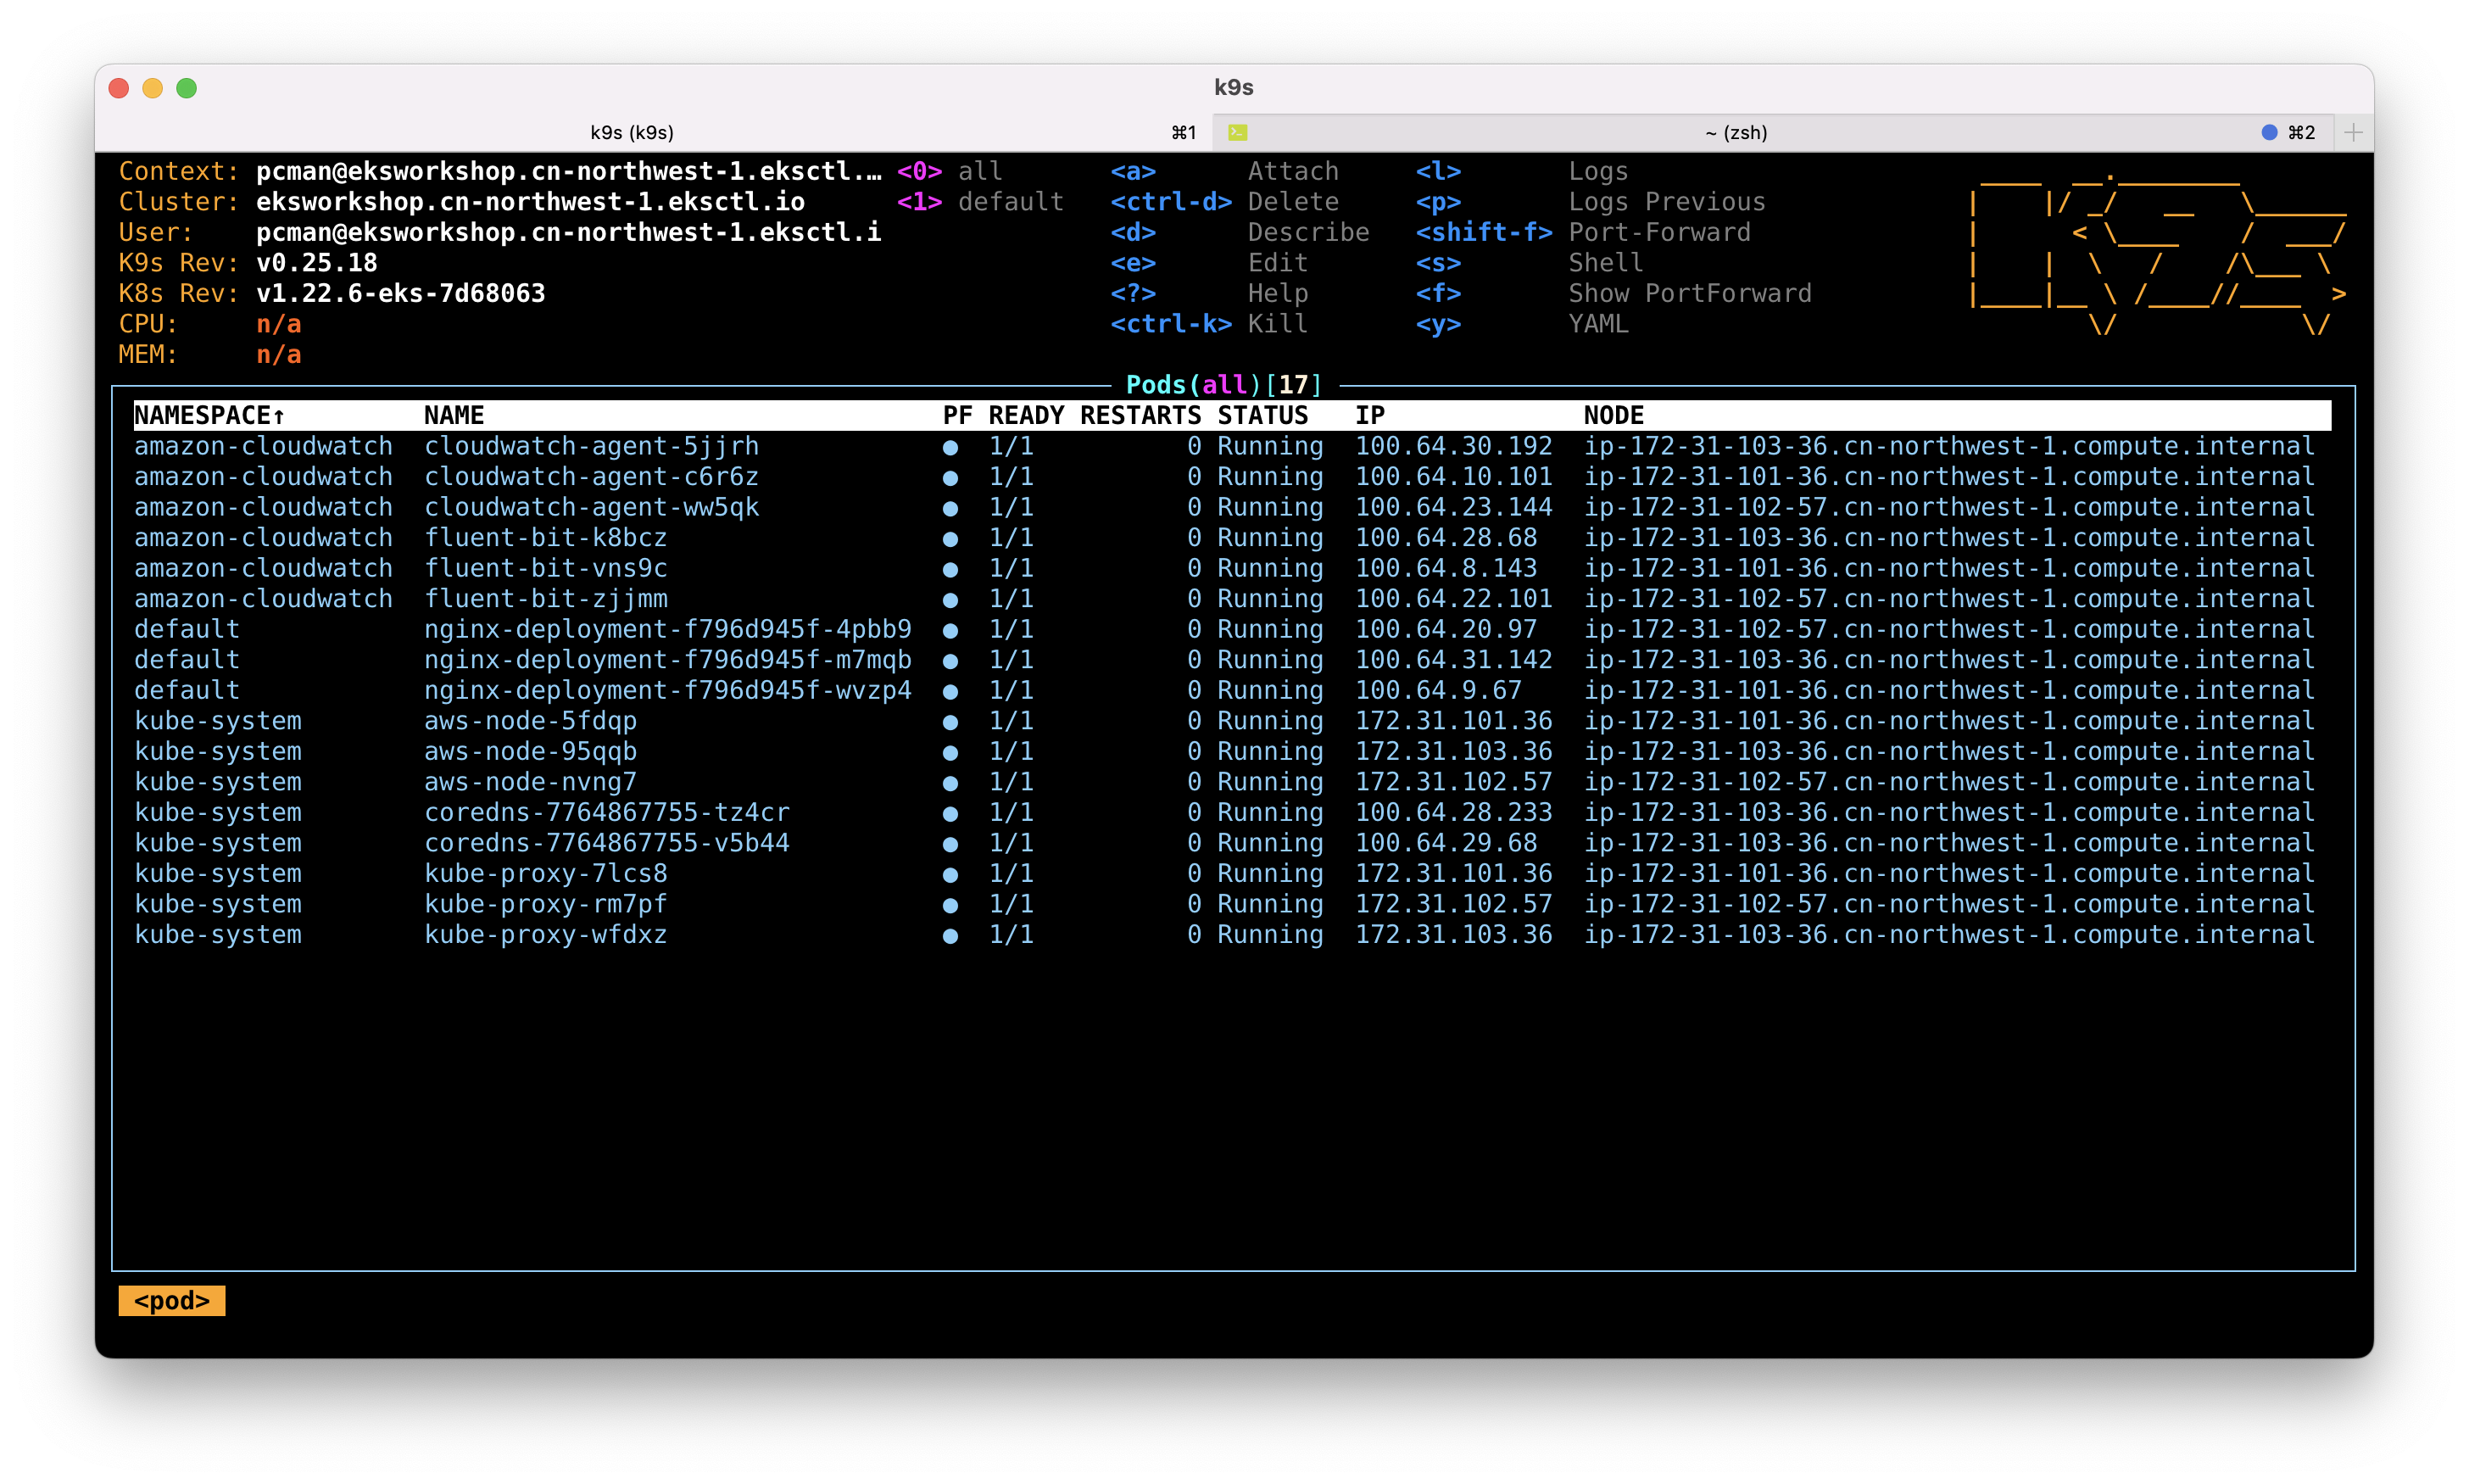Click the <p> Logs Previous shortcut hint
This screenshot has width=2469, height=1484.
point(1591,202)
